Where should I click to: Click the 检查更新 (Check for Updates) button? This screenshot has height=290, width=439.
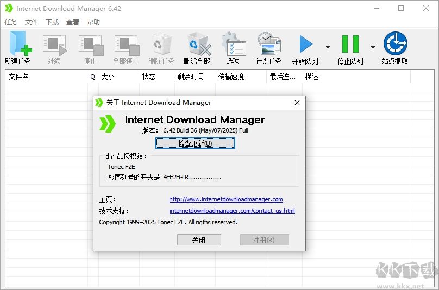(195, 143)
